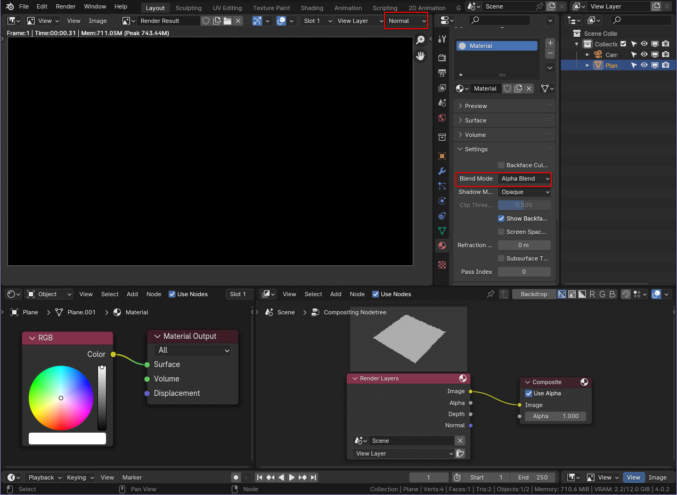The image size is (677, 495).
Task: Jump to the timeline end frame
Action: 314,477
